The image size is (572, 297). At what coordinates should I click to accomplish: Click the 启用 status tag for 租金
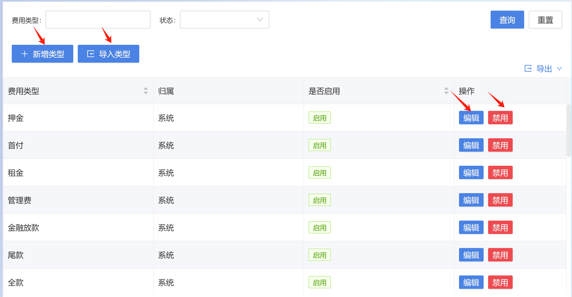(319, 173)
